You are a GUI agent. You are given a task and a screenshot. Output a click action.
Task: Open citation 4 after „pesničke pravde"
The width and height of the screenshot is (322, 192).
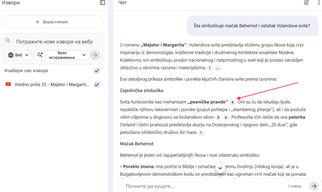232,102
